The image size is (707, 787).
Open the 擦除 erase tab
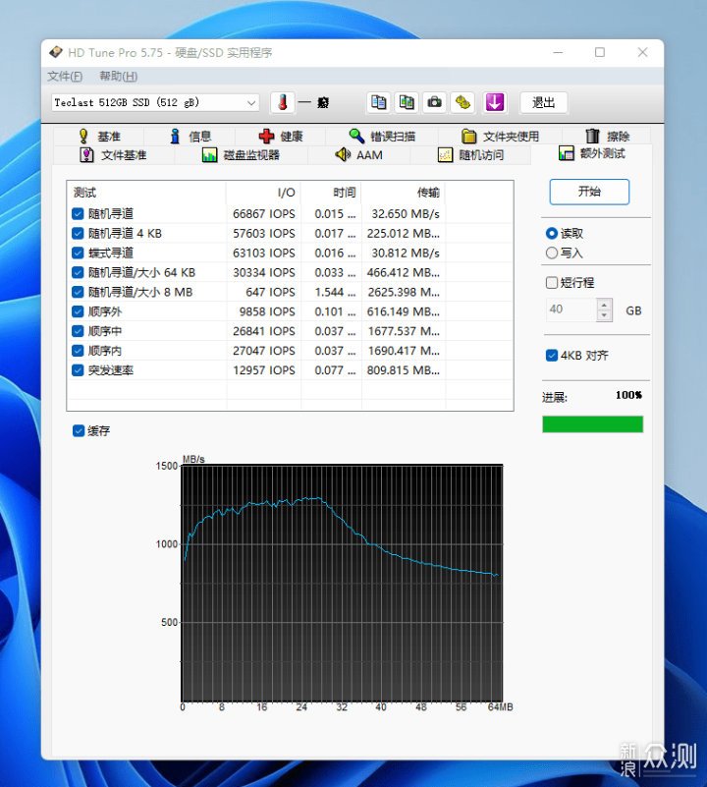coord(607,136)
